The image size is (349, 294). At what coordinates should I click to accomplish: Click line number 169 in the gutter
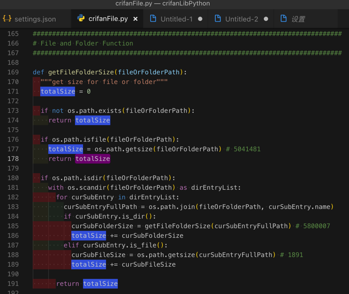tap(13, 72)
